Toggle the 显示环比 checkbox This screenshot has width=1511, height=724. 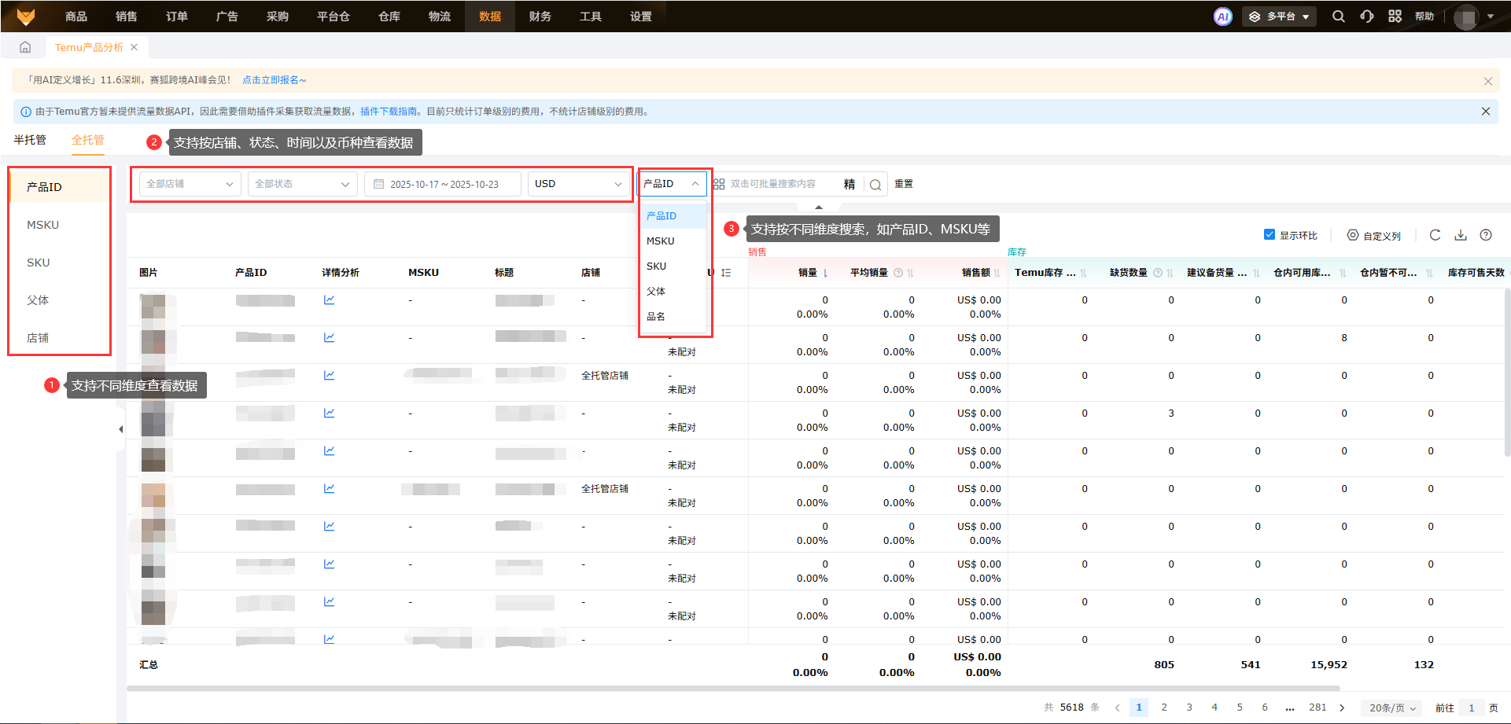coord(1269,235)
